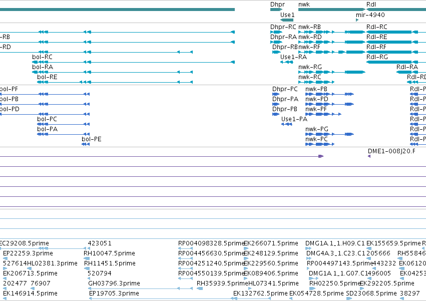Screen dimensions: 426x301
Task: Click the nwk-RB transcript
Action: pos(309,27)
